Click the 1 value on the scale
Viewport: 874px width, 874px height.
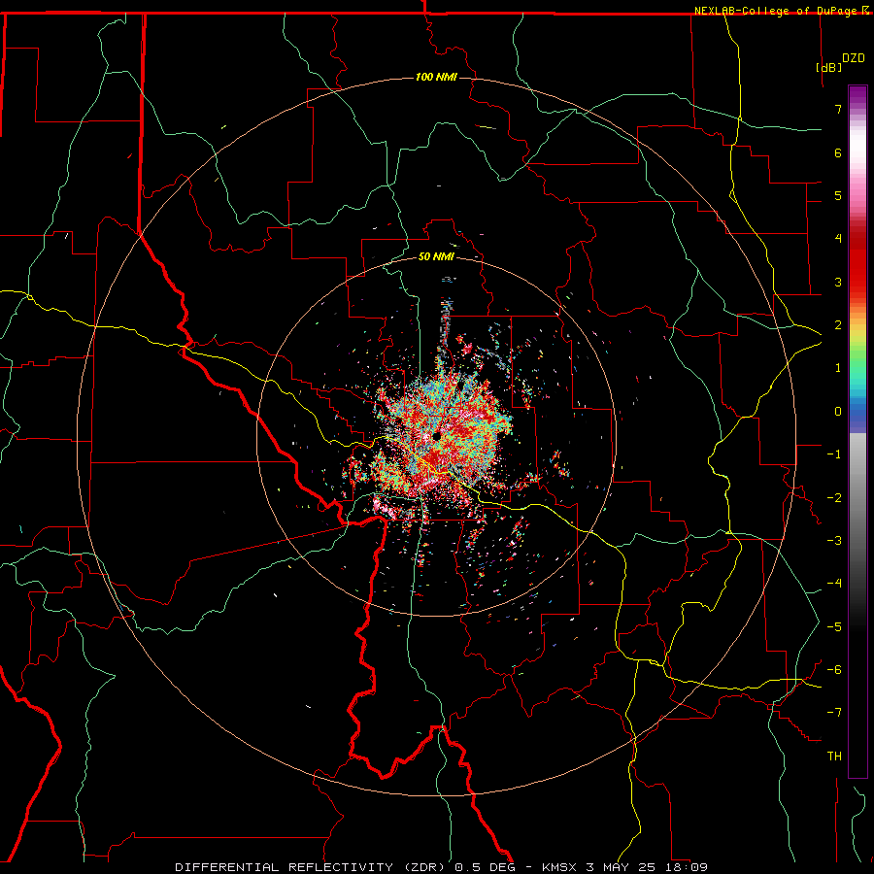[x=838, y=368]
